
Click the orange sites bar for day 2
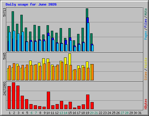click(14, 72)
